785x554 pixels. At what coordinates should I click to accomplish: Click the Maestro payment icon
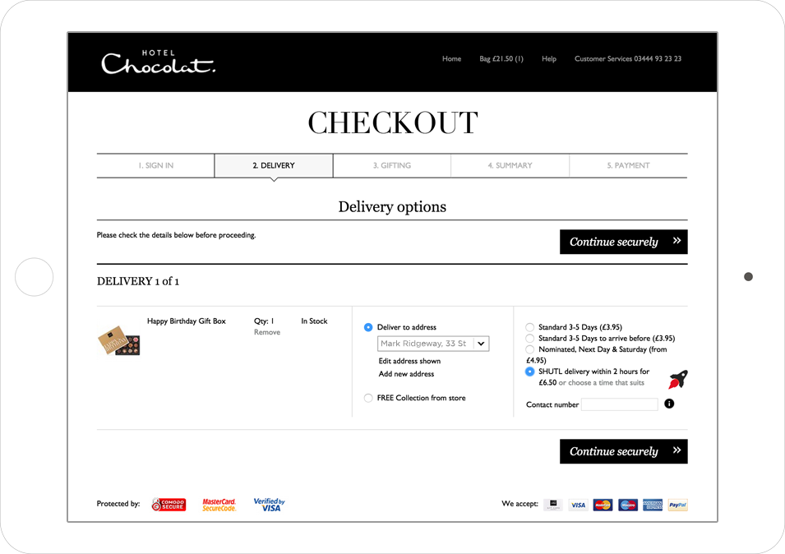click(x=627, y=505)
